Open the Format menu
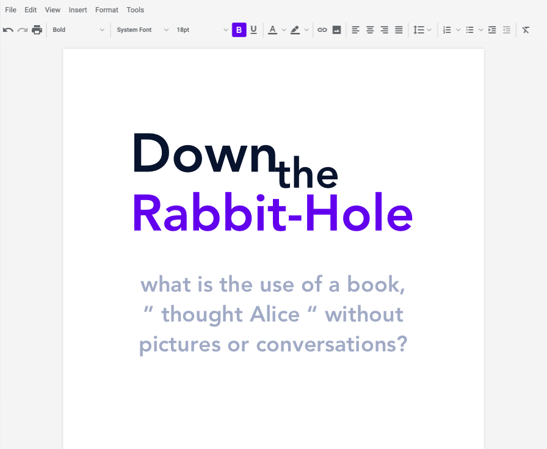 (x=106, y=10)
